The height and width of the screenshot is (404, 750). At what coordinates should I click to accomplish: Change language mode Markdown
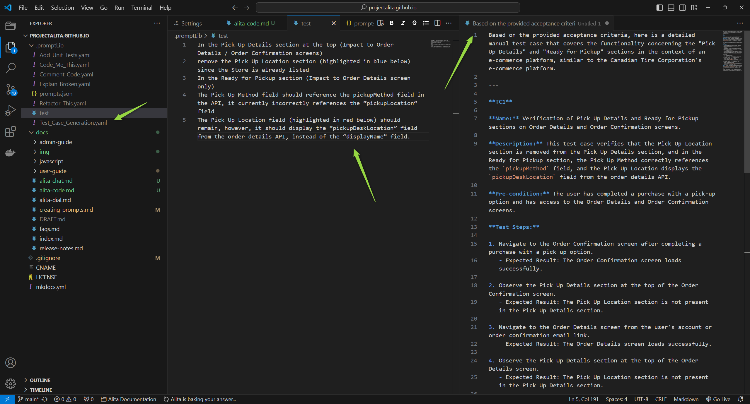tap(686, 399)
